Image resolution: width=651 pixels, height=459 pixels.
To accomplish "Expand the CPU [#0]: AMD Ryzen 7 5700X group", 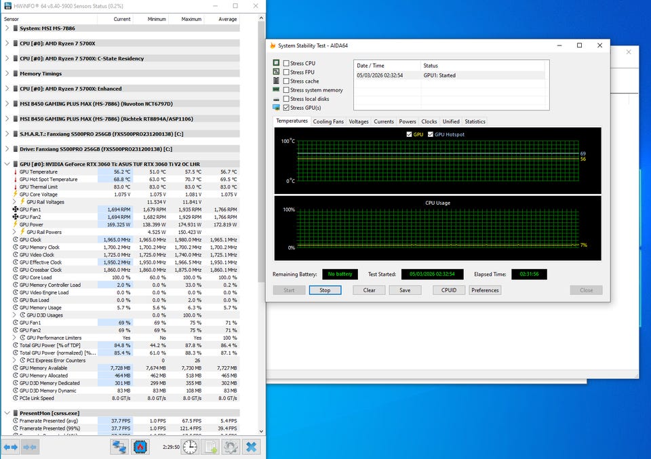I will [7, 43].
